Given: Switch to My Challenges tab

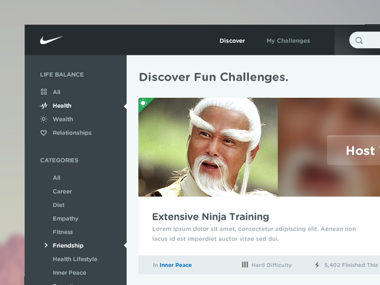Looking at the screenshot, I should coord(288,41).
